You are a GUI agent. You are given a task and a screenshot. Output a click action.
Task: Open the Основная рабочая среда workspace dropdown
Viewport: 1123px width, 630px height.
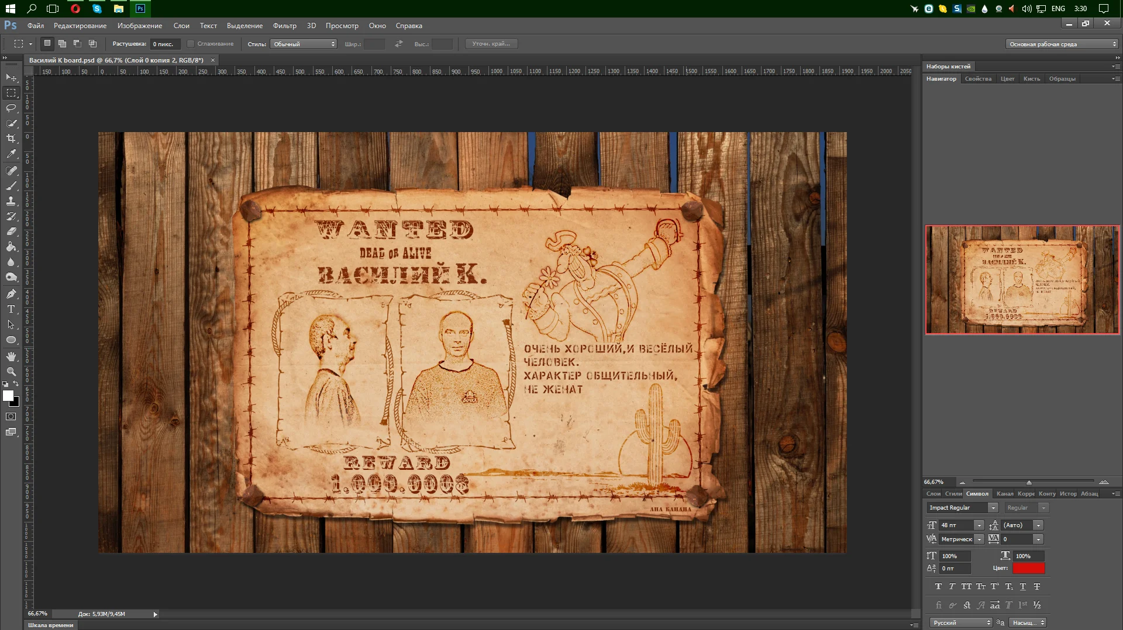click(x=1062, y=44)
